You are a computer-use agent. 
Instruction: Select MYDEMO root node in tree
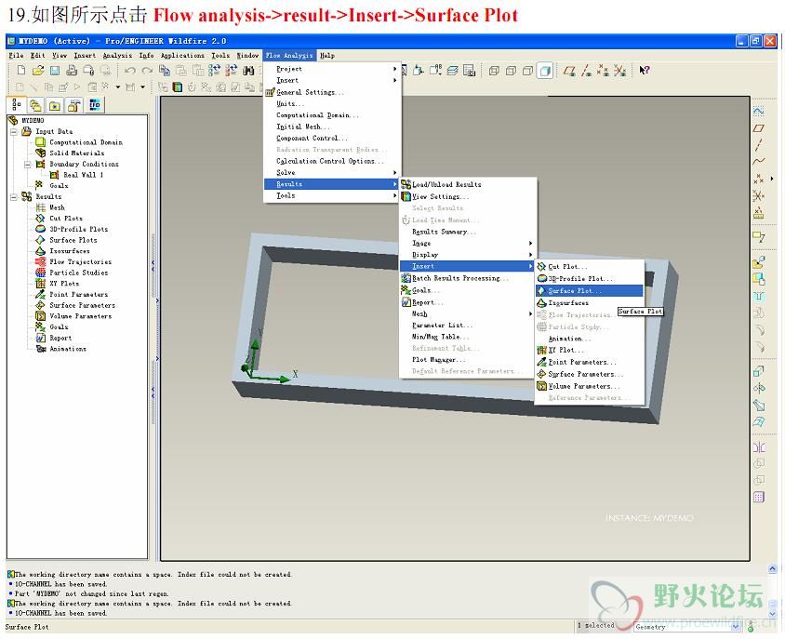tap(33, 120)
